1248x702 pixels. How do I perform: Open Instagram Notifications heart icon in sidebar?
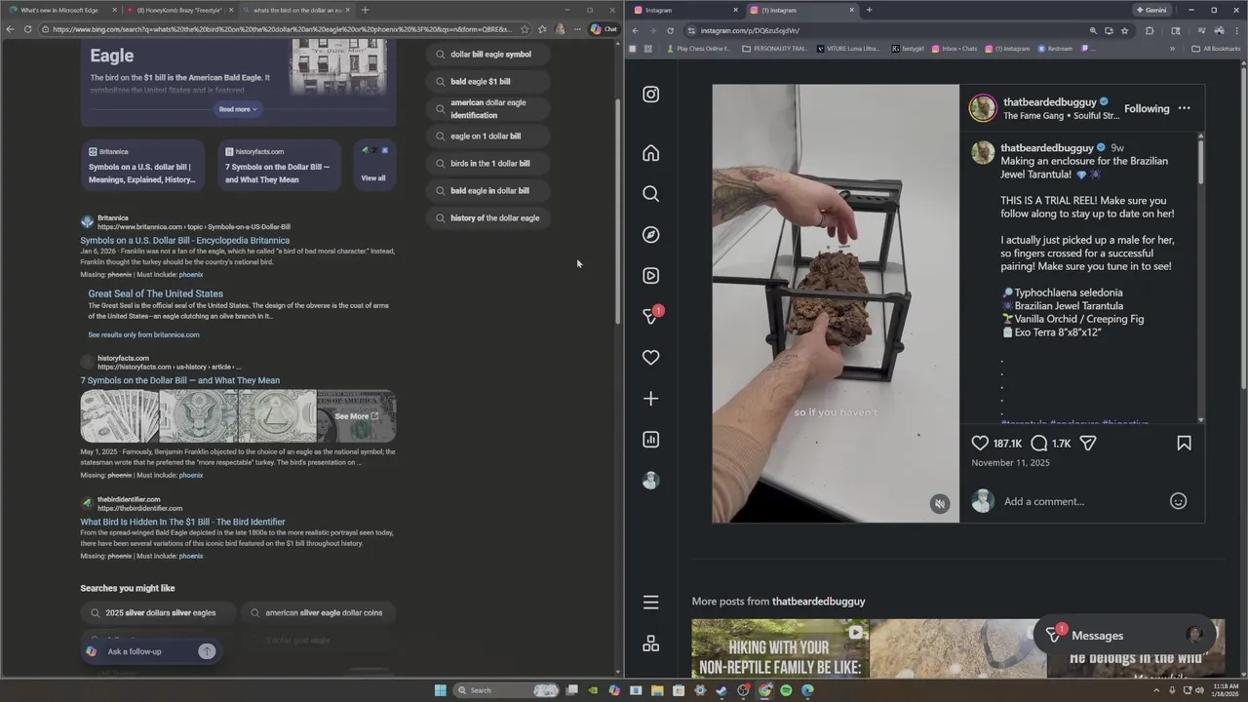pos(650,358)
